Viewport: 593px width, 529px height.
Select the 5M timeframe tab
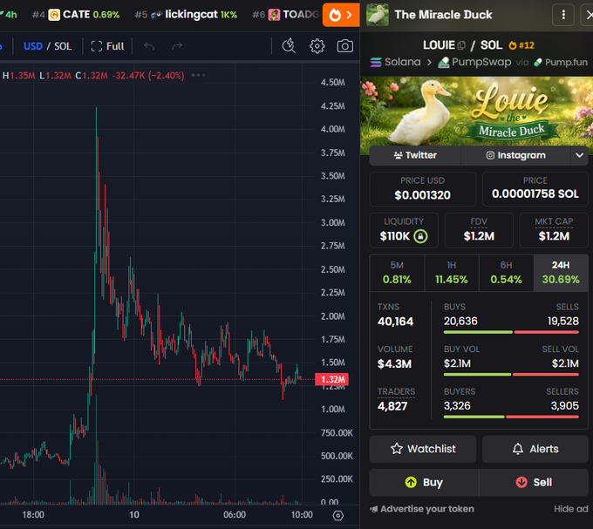pos(397,273)
